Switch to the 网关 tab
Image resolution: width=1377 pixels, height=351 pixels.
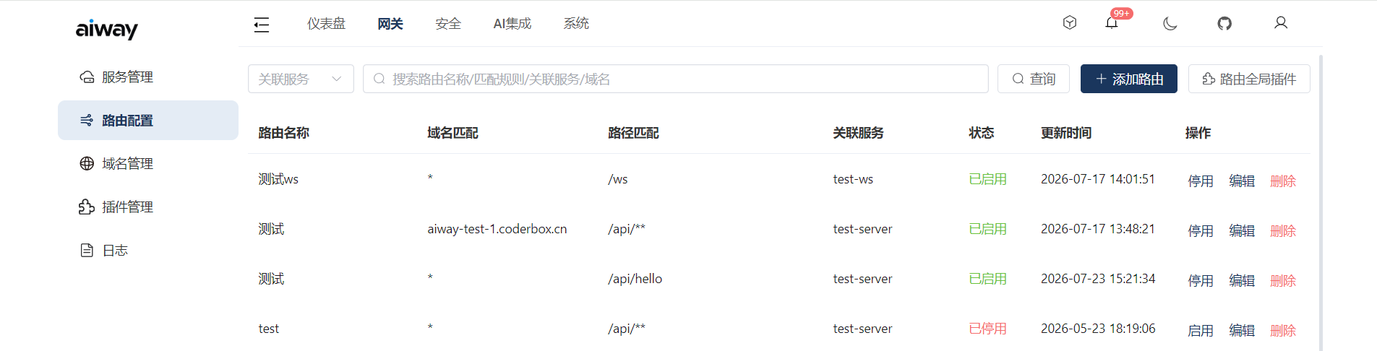(x=390, y=24)
